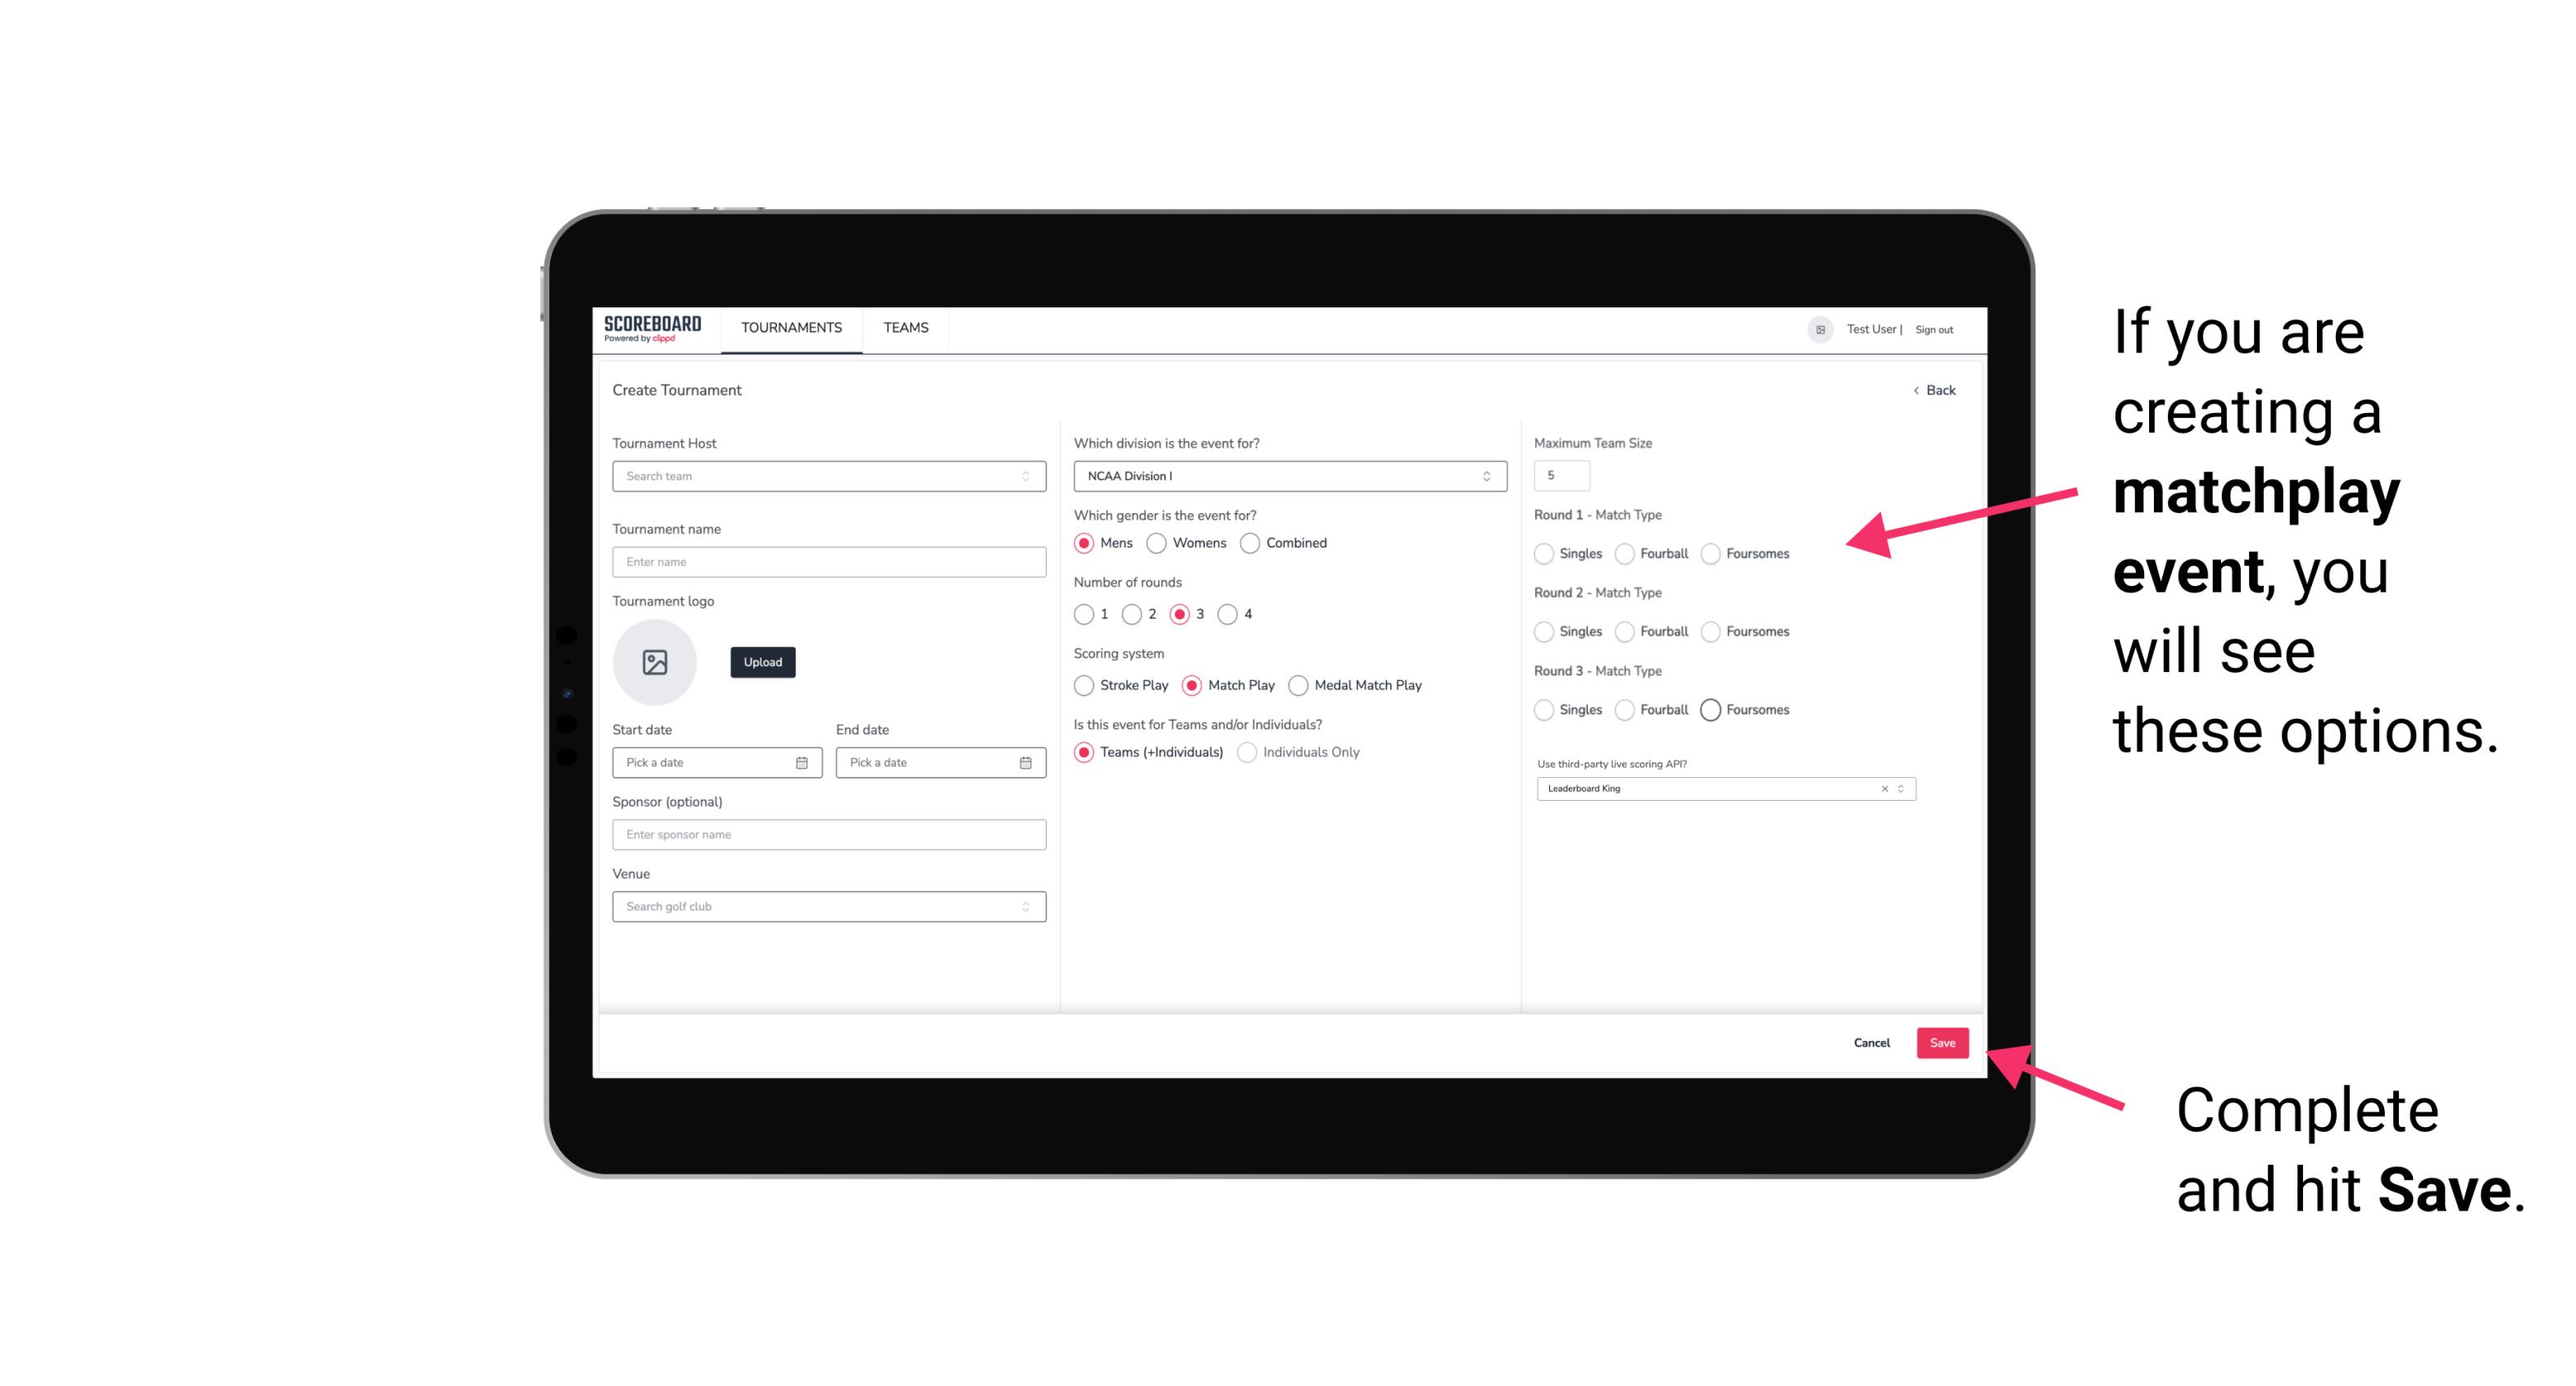Select the Womens gender radio button
This screenshot has height=1386, width=2576.
[x=1155, y=543]
